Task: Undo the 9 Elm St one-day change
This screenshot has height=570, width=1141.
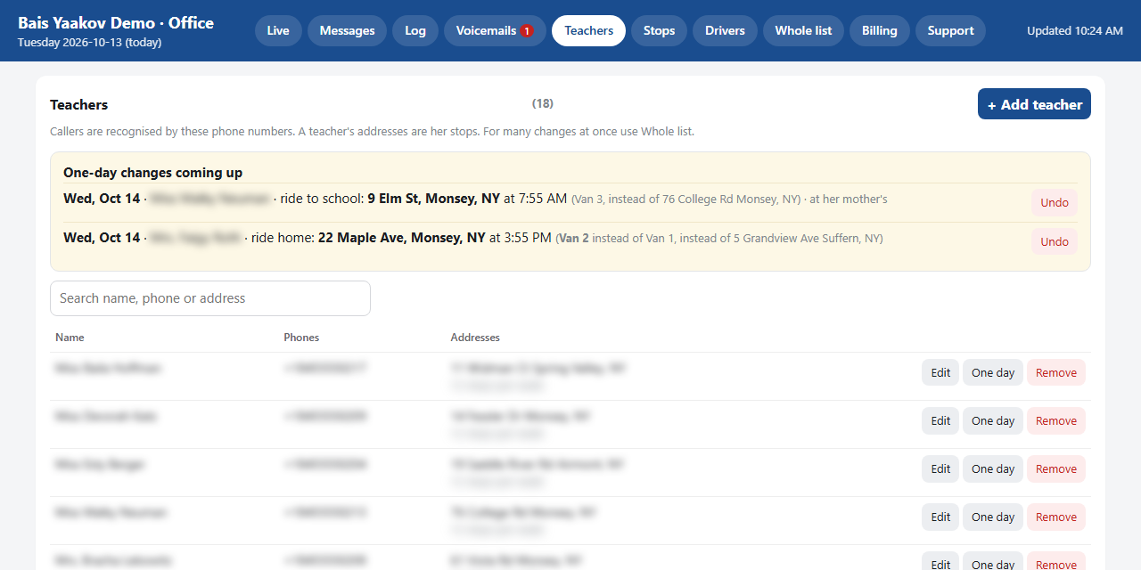Action: coord(1055,203)
